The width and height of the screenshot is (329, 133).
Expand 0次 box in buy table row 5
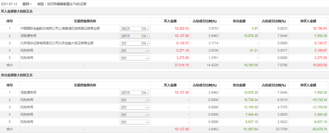click(x=135, y=58)
